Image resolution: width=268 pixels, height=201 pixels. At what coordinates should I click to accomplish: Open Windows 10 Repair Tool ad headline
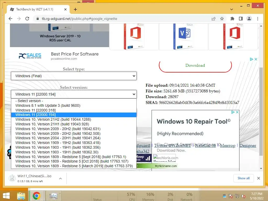[194, 121]
